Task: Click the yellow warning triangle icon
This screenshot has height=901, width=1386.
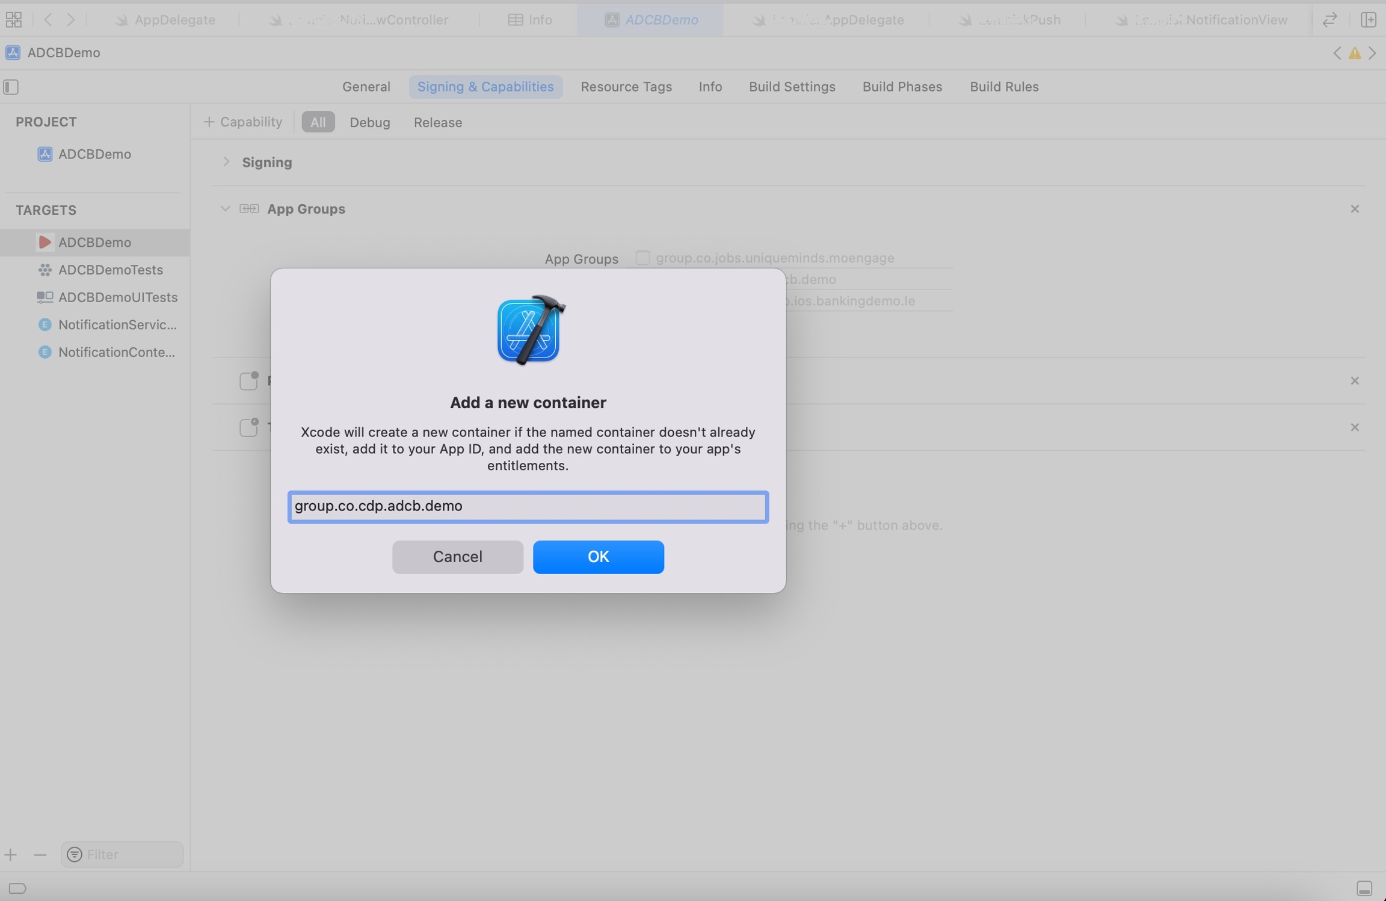Action: (x=1354, y=53)
